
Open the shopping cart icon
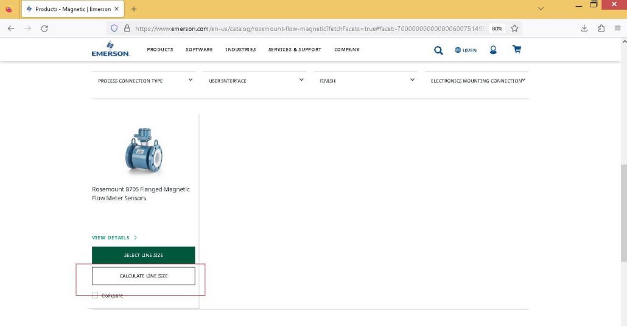point(517,50)
